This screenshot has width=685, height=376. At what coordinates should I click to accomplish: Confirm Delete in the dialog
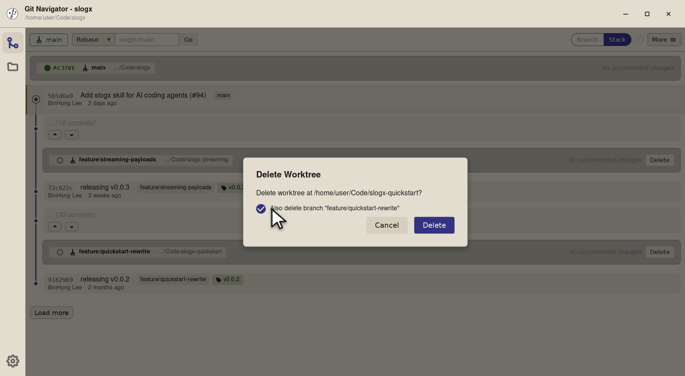point(434,225)
